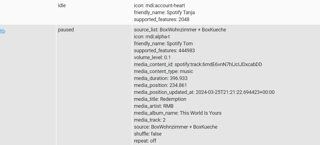Click the media_position_updated_at timestamp line

pyautogui.click(x=204, y=92)
